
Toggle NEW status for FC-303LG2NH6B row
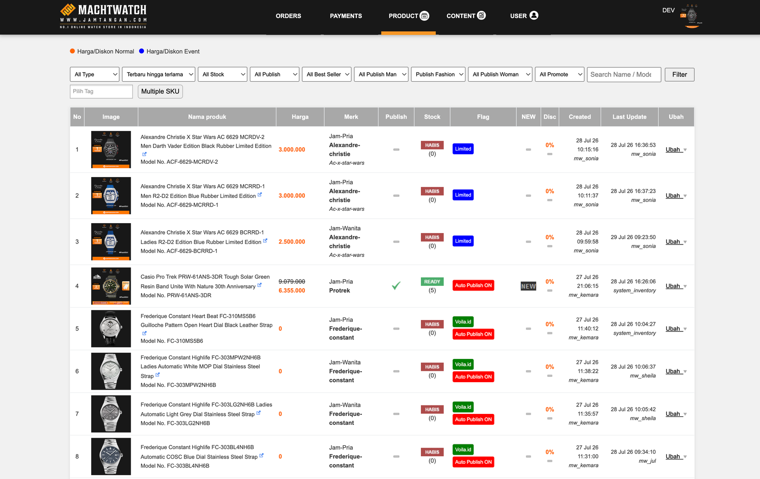528,414
